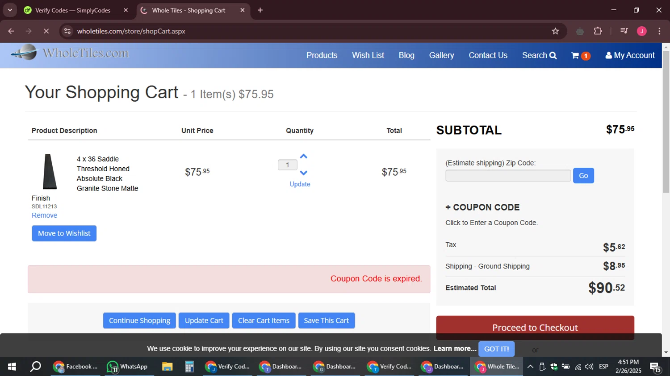This screenshot has height=376, width=670.
Task: Open the tab search dropdown arrow
Action: [10, 10]
